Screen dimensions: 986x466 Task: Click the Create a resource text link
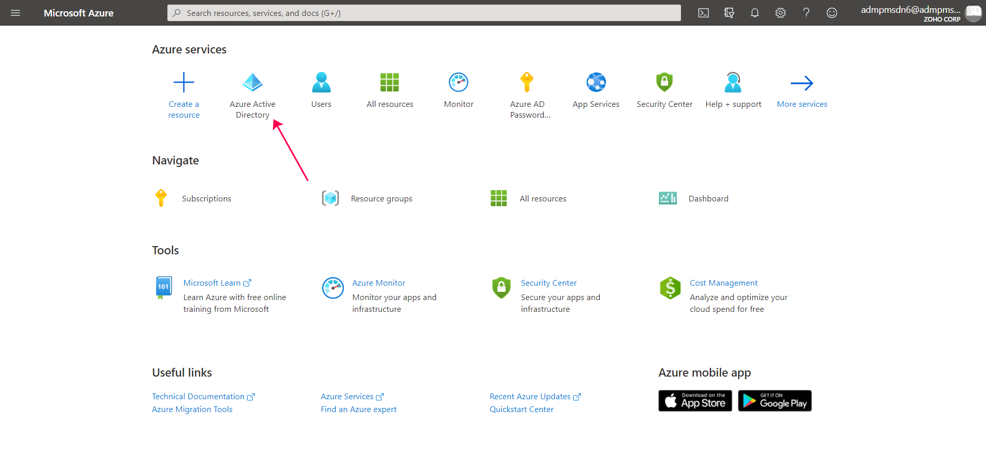[x=184, y=109]
